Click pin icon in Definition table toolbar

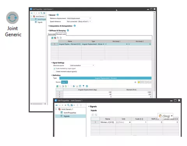click(83, 86)
